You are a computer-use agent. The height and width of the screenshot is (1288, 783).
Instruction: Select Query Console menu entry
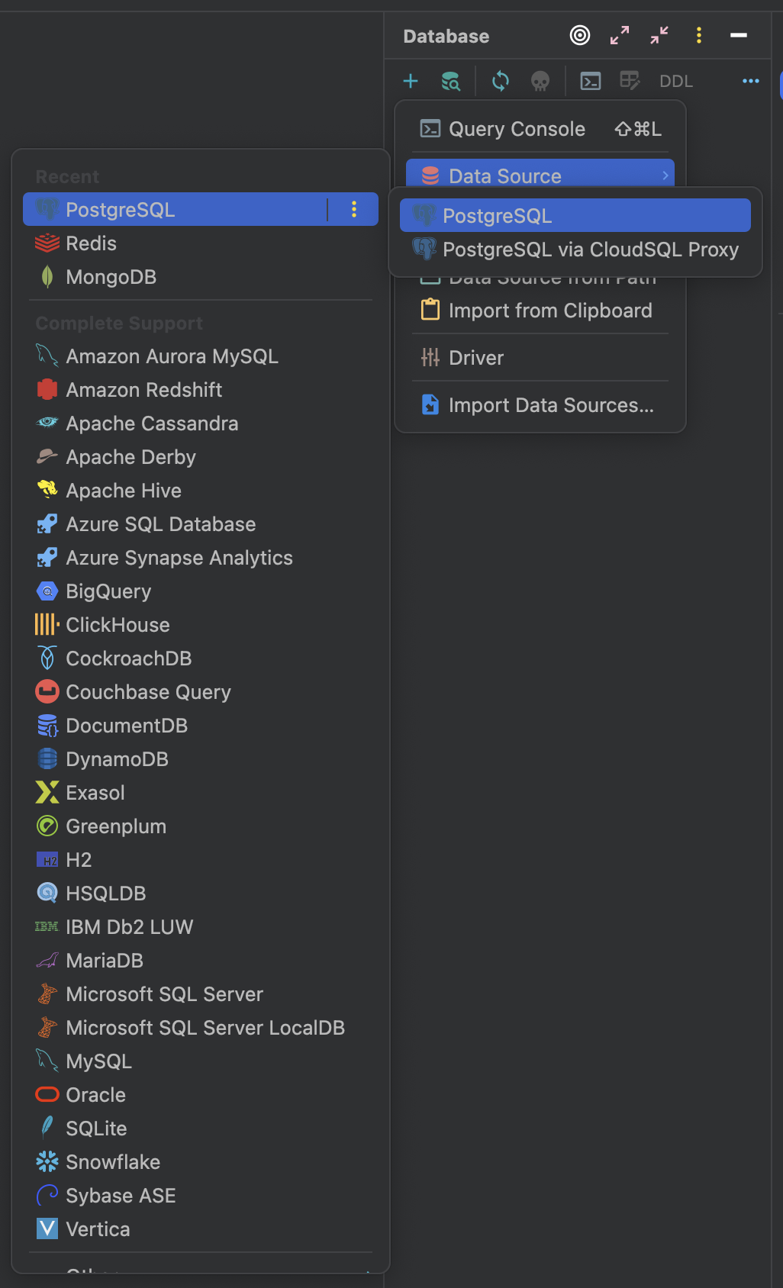(517, 129)
